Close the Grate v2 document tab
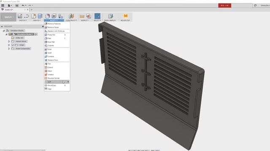The image size is (270, 151). pos(27,10)
